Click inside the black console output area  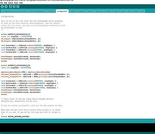click(x=77, y=128)
